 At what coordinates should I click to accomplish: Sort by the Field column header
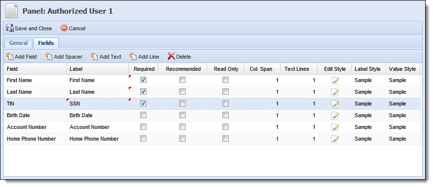click(x=35, y=69)
